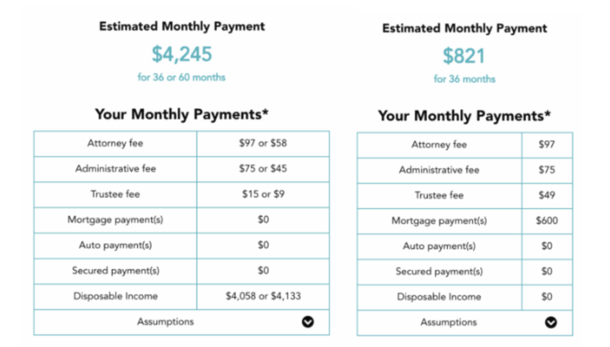
Task: Click 'for 36 months' text
Action: (x=465, y=79)
